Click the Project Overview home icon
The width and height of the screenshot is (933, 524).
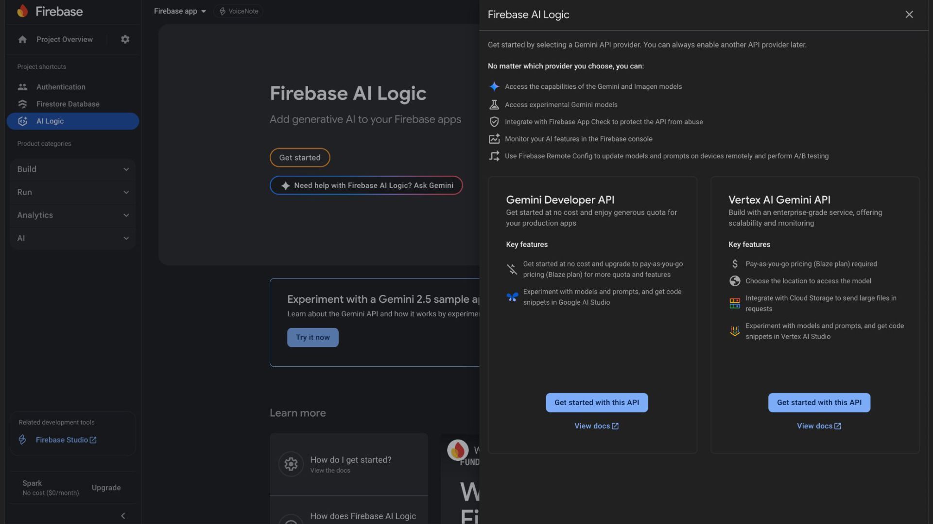(x=22, y=40)
